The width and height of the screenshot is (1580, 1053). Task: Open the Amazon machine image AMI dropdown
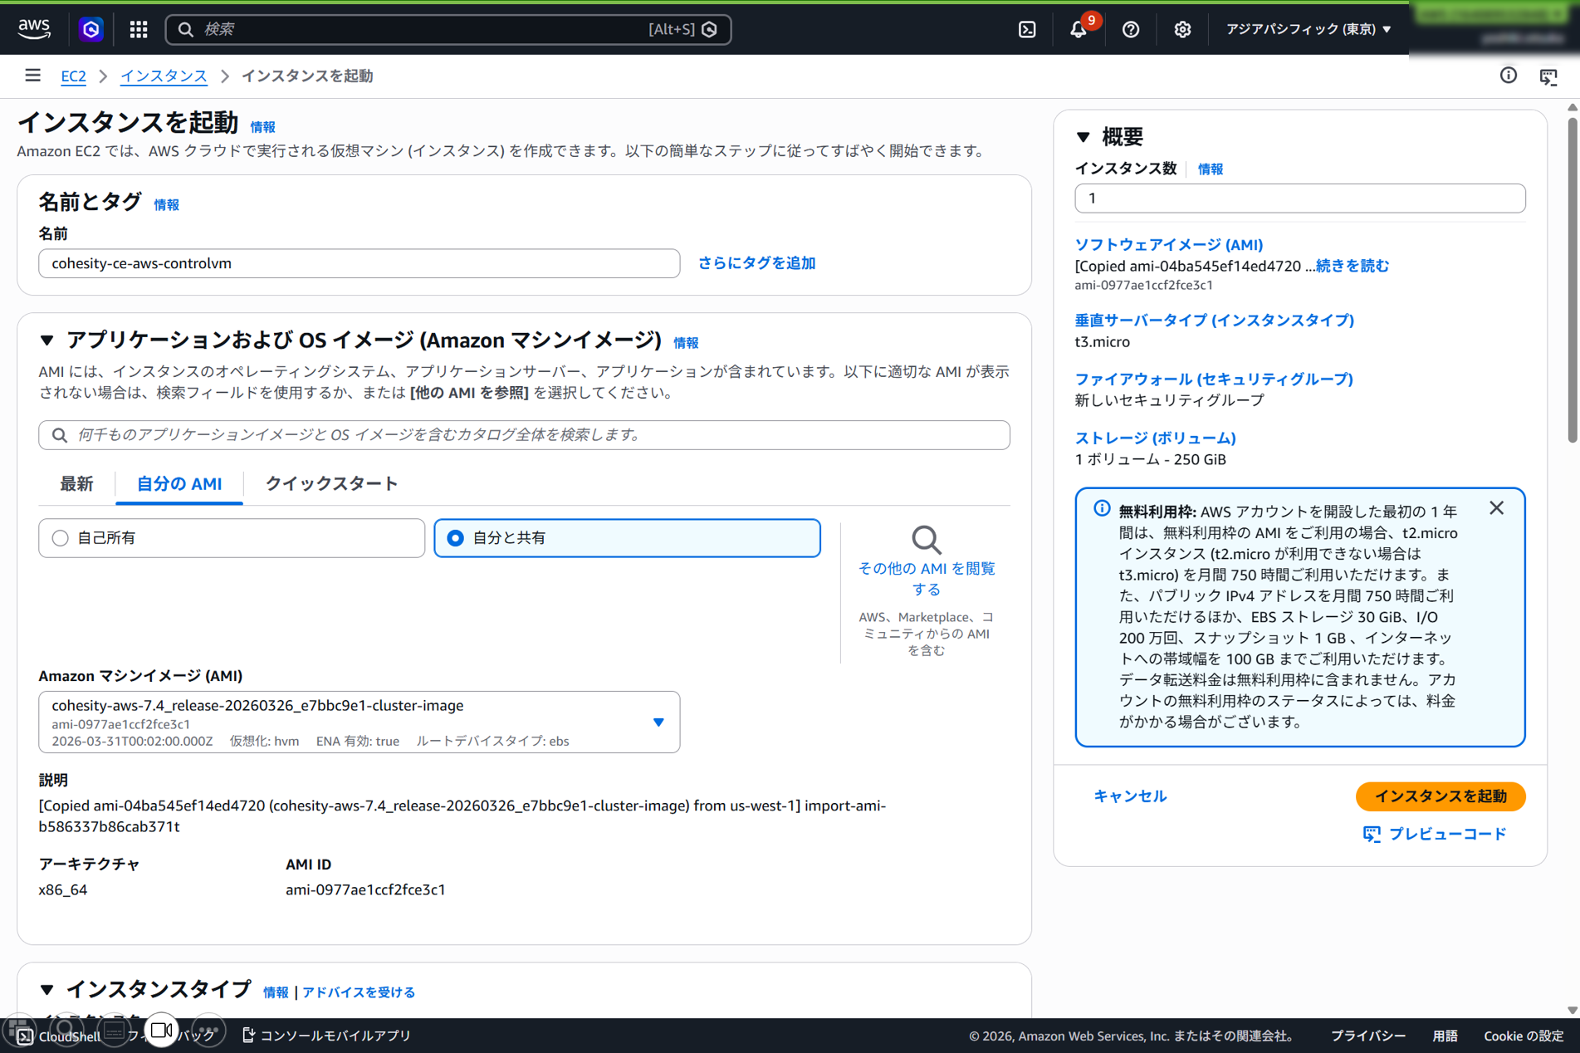coord(359,722)
